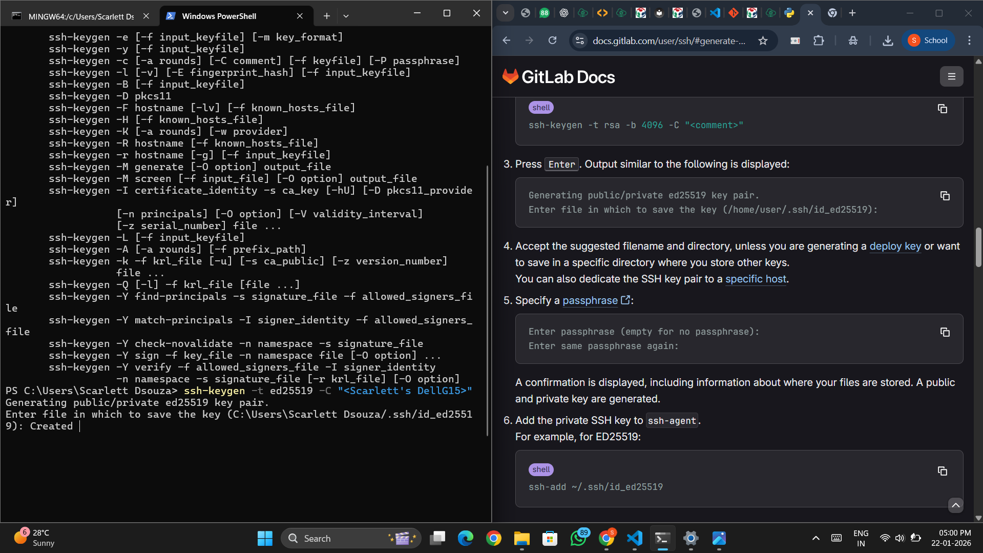
Task: Click the Terminal icon on the taskbar
Action: click(662, 538)
